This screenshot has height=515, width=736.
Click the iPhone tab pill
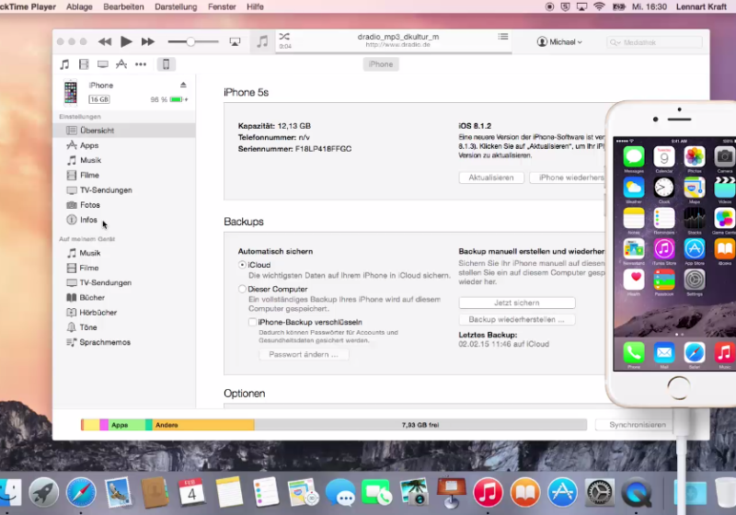[x=381, y=64]
